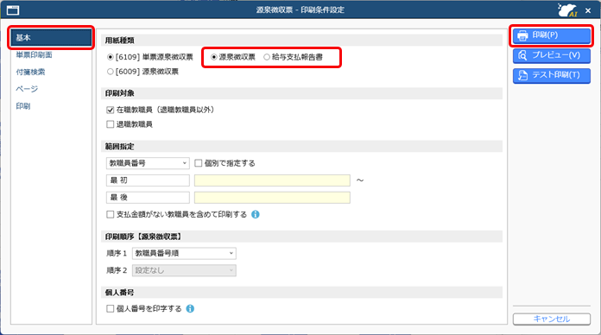Viewport: 601px width, 335px height.
Task: Click the 最 後 label box
Action: coord(148,198)
